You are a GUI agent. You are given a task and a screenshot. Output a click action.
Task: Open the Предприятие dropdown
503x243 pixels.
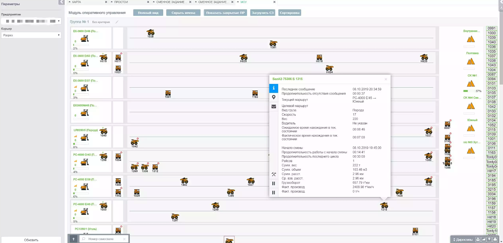coord(31,21)
